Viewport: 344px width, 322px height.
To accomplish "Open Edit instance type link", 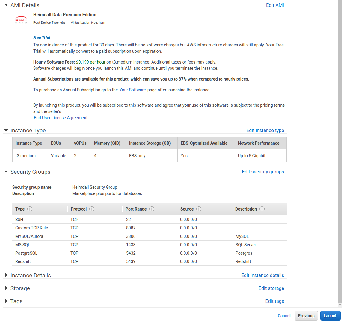I will click(265, 130).
